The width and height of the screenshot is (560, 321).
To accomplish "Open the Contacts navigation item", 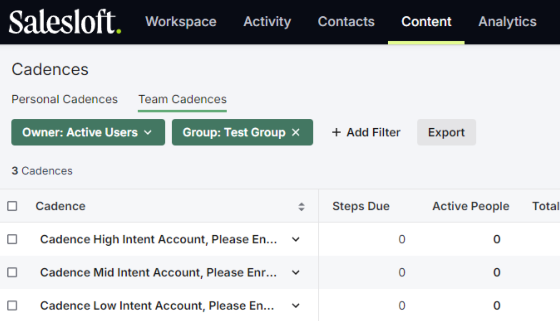I will pyautogui.click(x=346, y=22).
